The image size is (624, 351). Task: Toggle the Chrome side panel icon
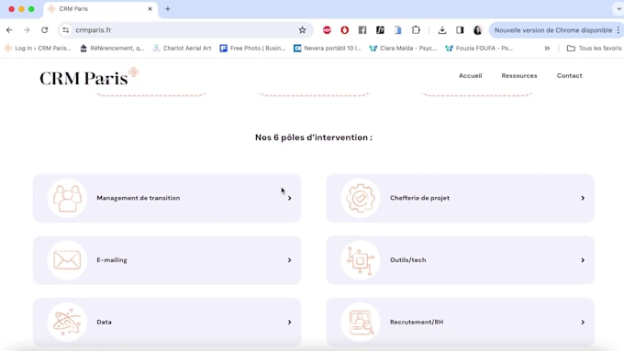click(x=460, y=30)
